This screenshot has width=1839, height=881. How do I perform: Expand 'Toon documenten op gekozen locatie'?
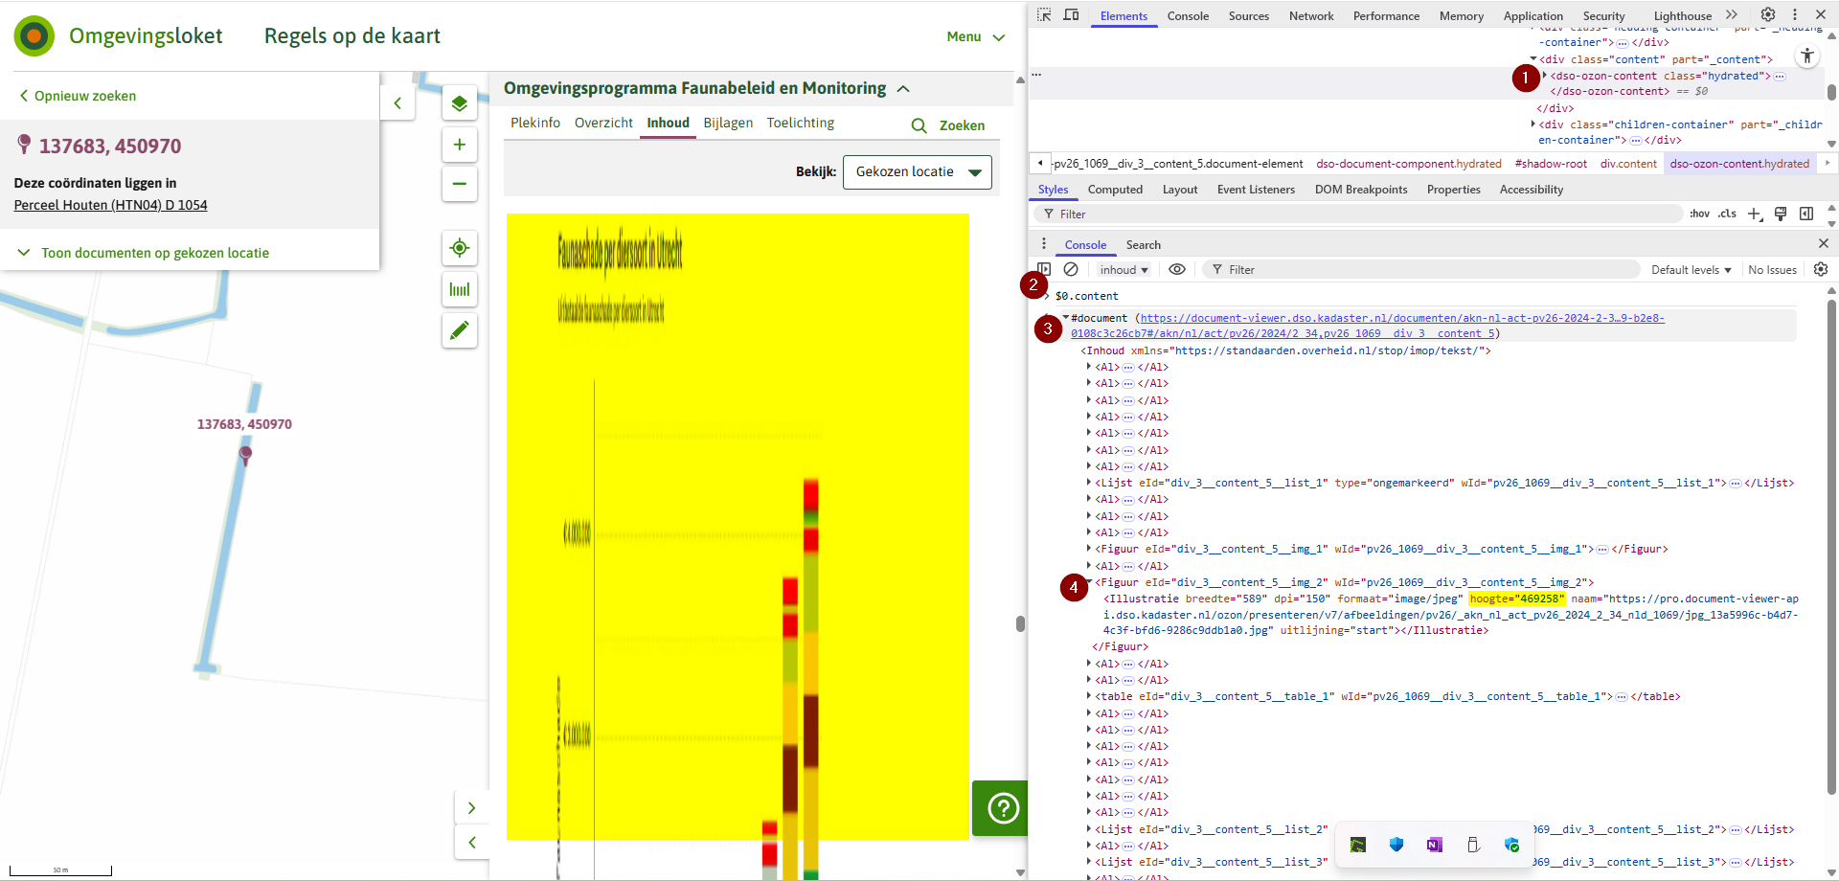pos(154,253)
